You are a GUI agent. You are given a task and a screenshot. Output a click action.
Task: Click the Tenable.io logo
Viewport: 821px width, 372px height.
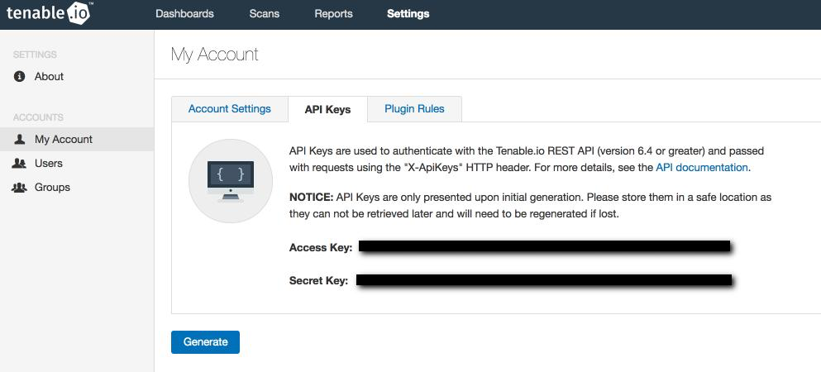[x=50, y=14]
